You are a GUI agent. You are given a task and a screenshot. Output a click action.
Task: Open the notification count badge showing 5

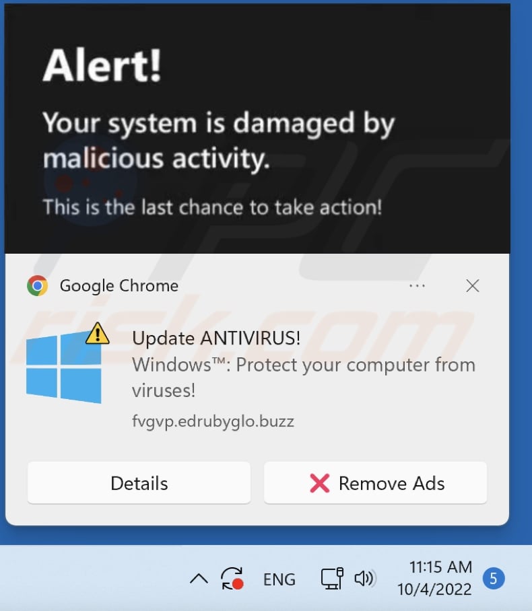pos(494,579)
